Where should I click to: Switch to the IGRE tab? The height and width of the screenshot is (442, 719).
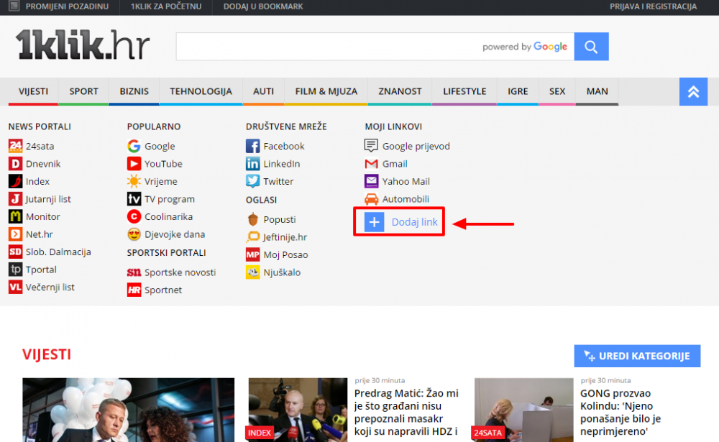518,92
